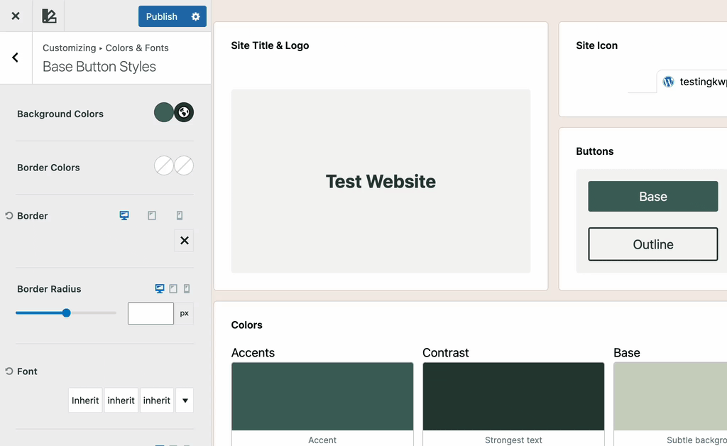
Task: Open the theme styles paintbrush icon
Action: click(48, 16)
